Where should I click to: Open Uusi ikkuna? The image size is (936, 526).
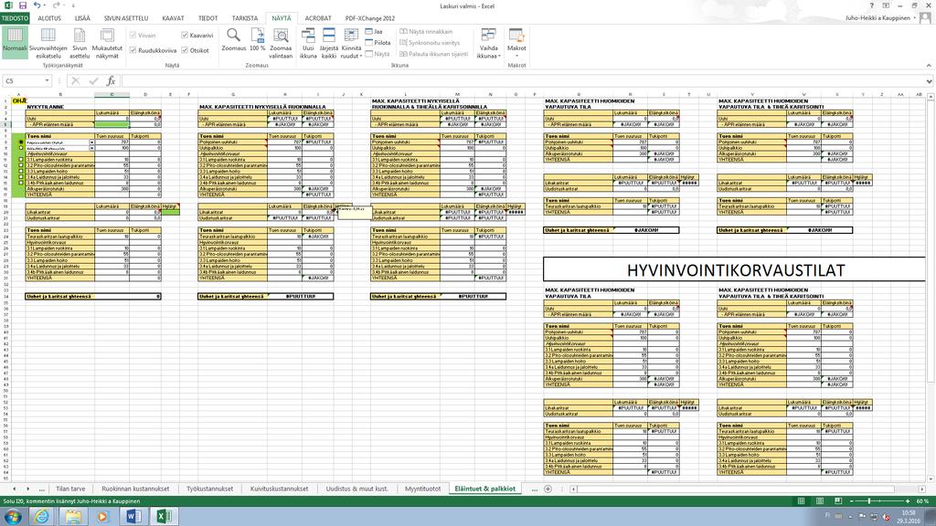(308, 43)
